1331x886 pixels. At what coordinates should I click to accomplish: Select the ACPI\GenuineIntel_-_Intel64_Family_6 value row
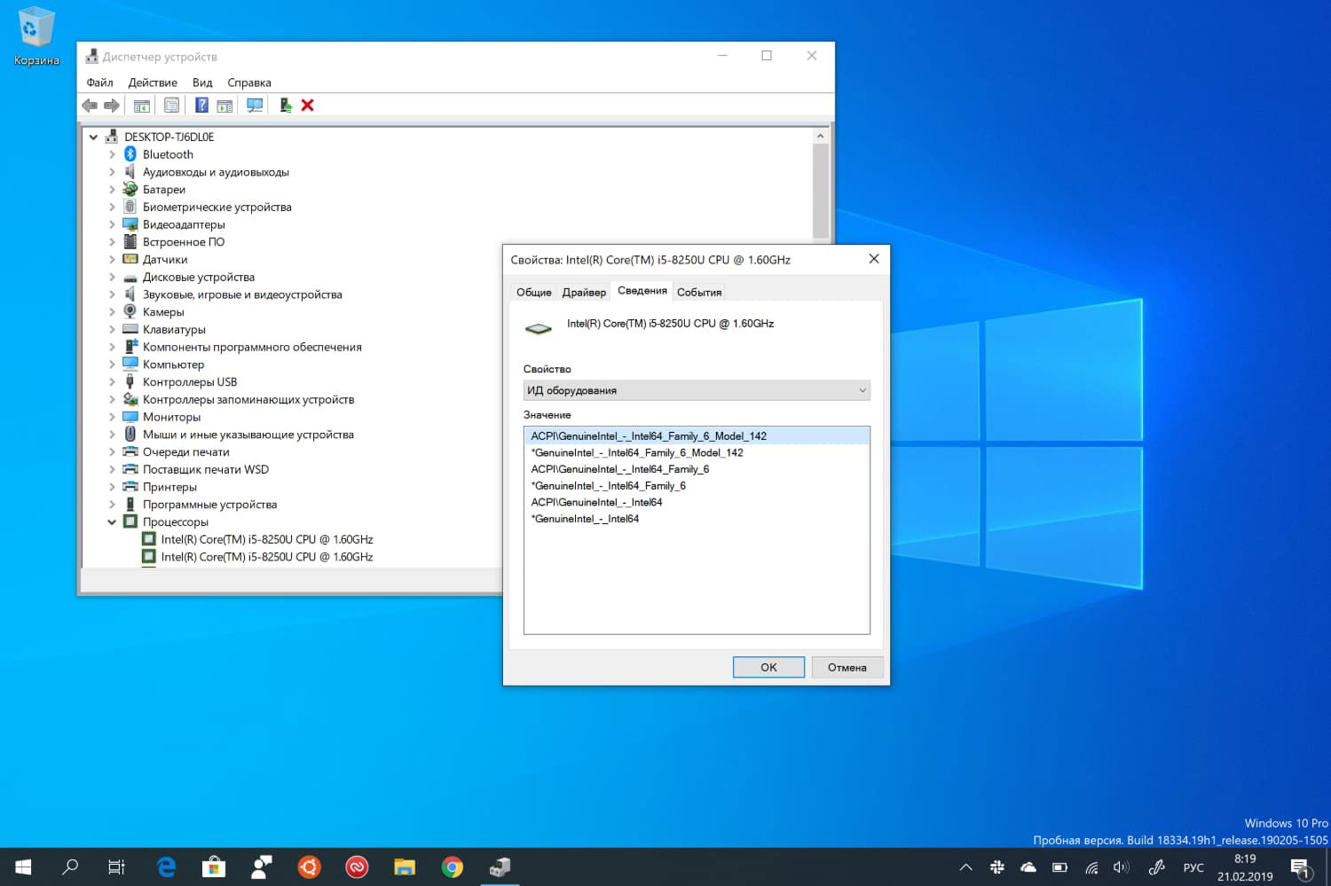point(619,469)
